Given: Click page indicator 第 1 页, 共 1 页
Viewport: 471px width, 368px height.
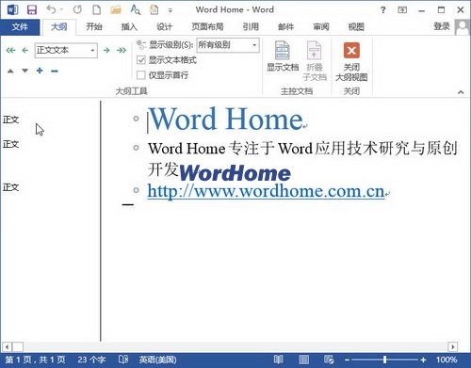Looking at the screenshot, I should point(35,360).
